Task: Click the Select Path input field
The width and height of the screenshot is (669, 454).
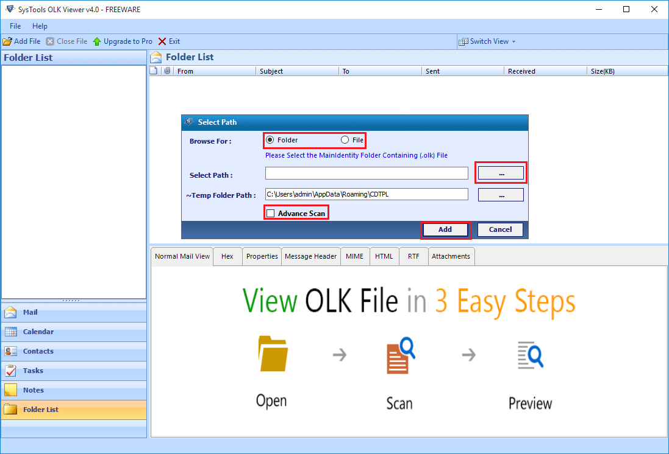Action: [x=367, y=173]
